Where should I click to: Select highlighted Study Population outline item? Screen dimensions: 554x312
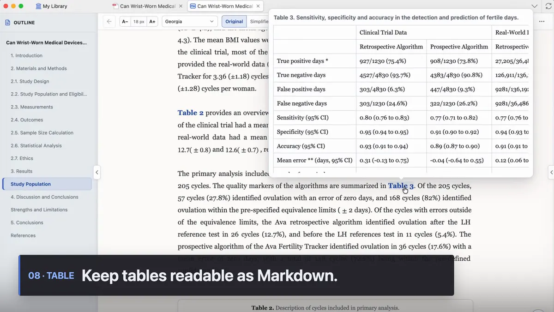point(47,184)
